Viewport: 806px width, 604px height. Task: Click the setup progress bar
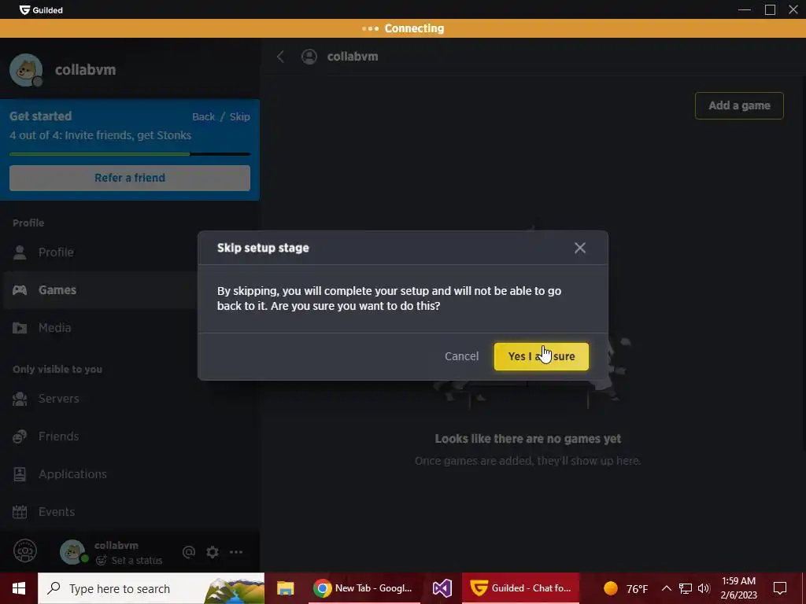130,154
